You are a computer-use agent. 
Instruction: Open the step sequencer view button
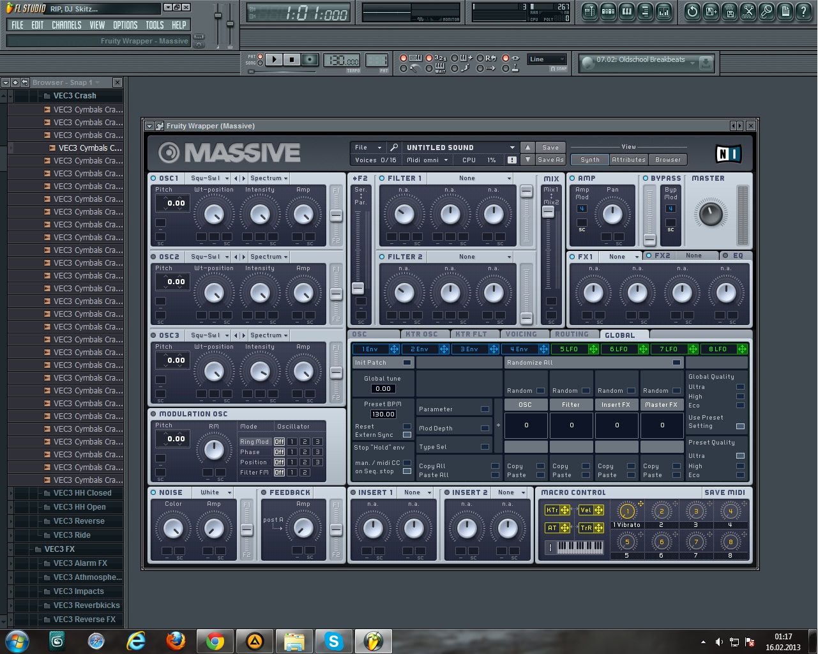point(609,11)
